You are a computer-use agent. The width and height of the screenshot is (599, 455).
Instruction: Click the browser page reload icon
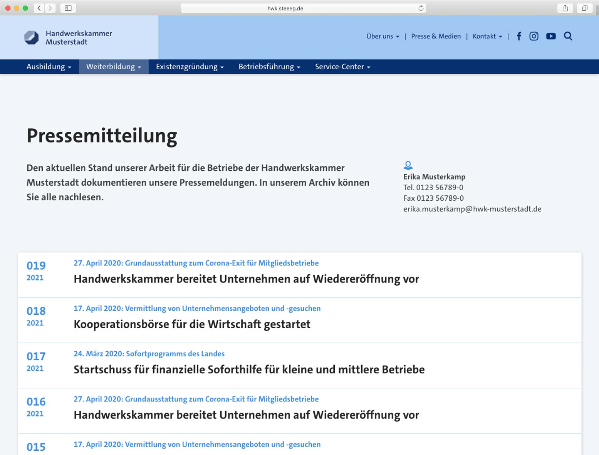coord(421,8)
